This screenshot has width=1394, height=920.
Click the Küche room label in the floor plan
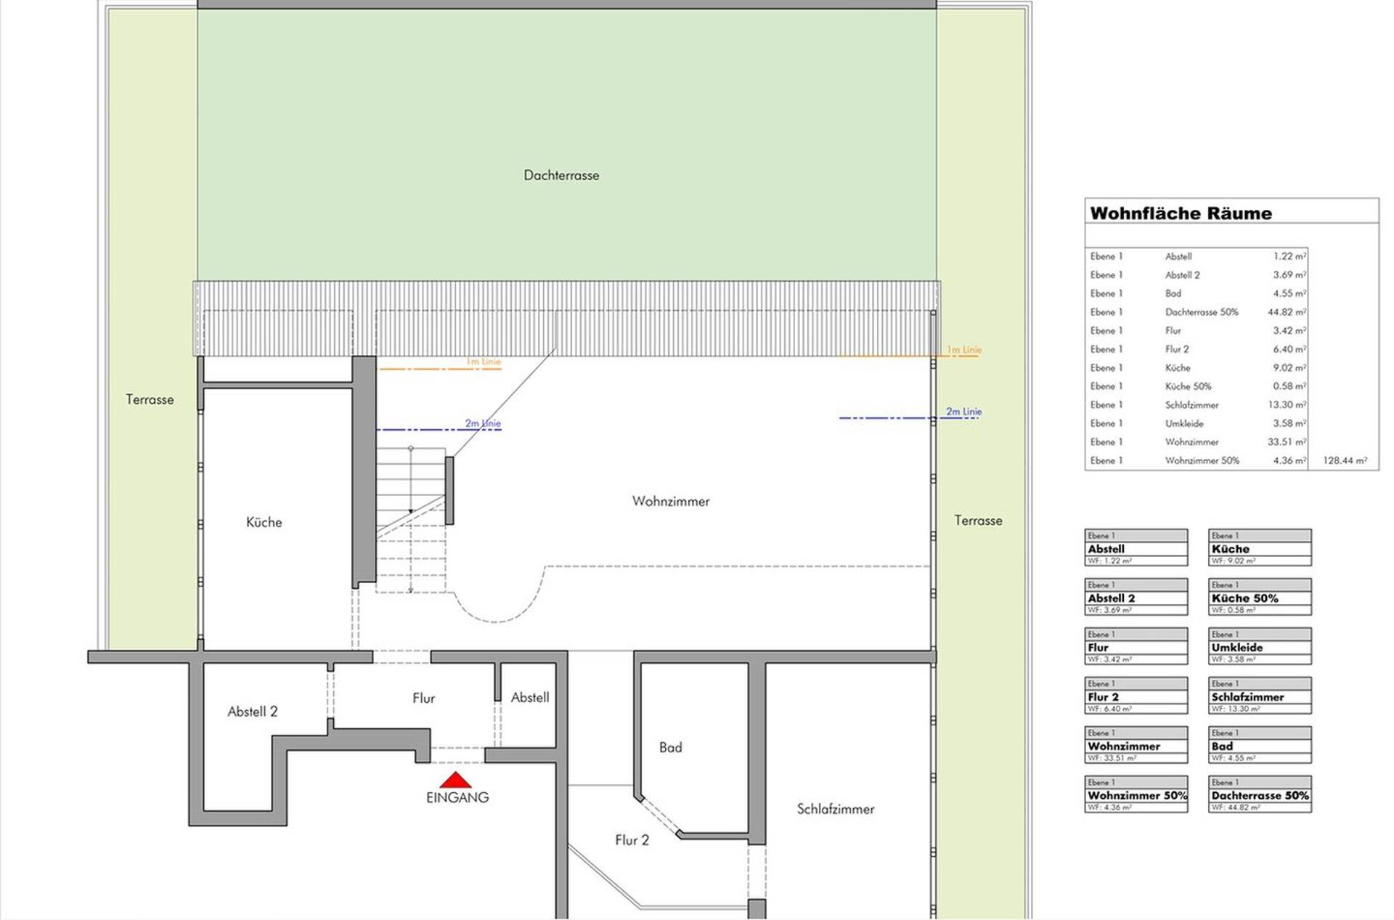(x=264, y=522)
